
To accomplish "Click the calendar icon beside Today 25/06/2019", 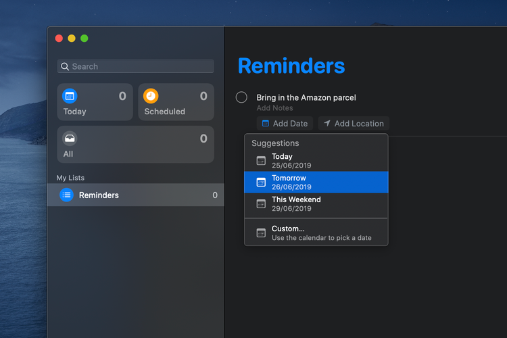I will pyautogui.click(x=261, y=160).
